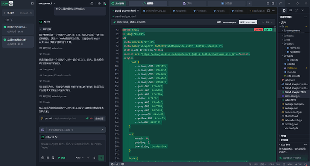The height and width of the screenshot is (166, 310).
Task: Click the Keep Ctrl+Enter button
Action: pos(248,22)
